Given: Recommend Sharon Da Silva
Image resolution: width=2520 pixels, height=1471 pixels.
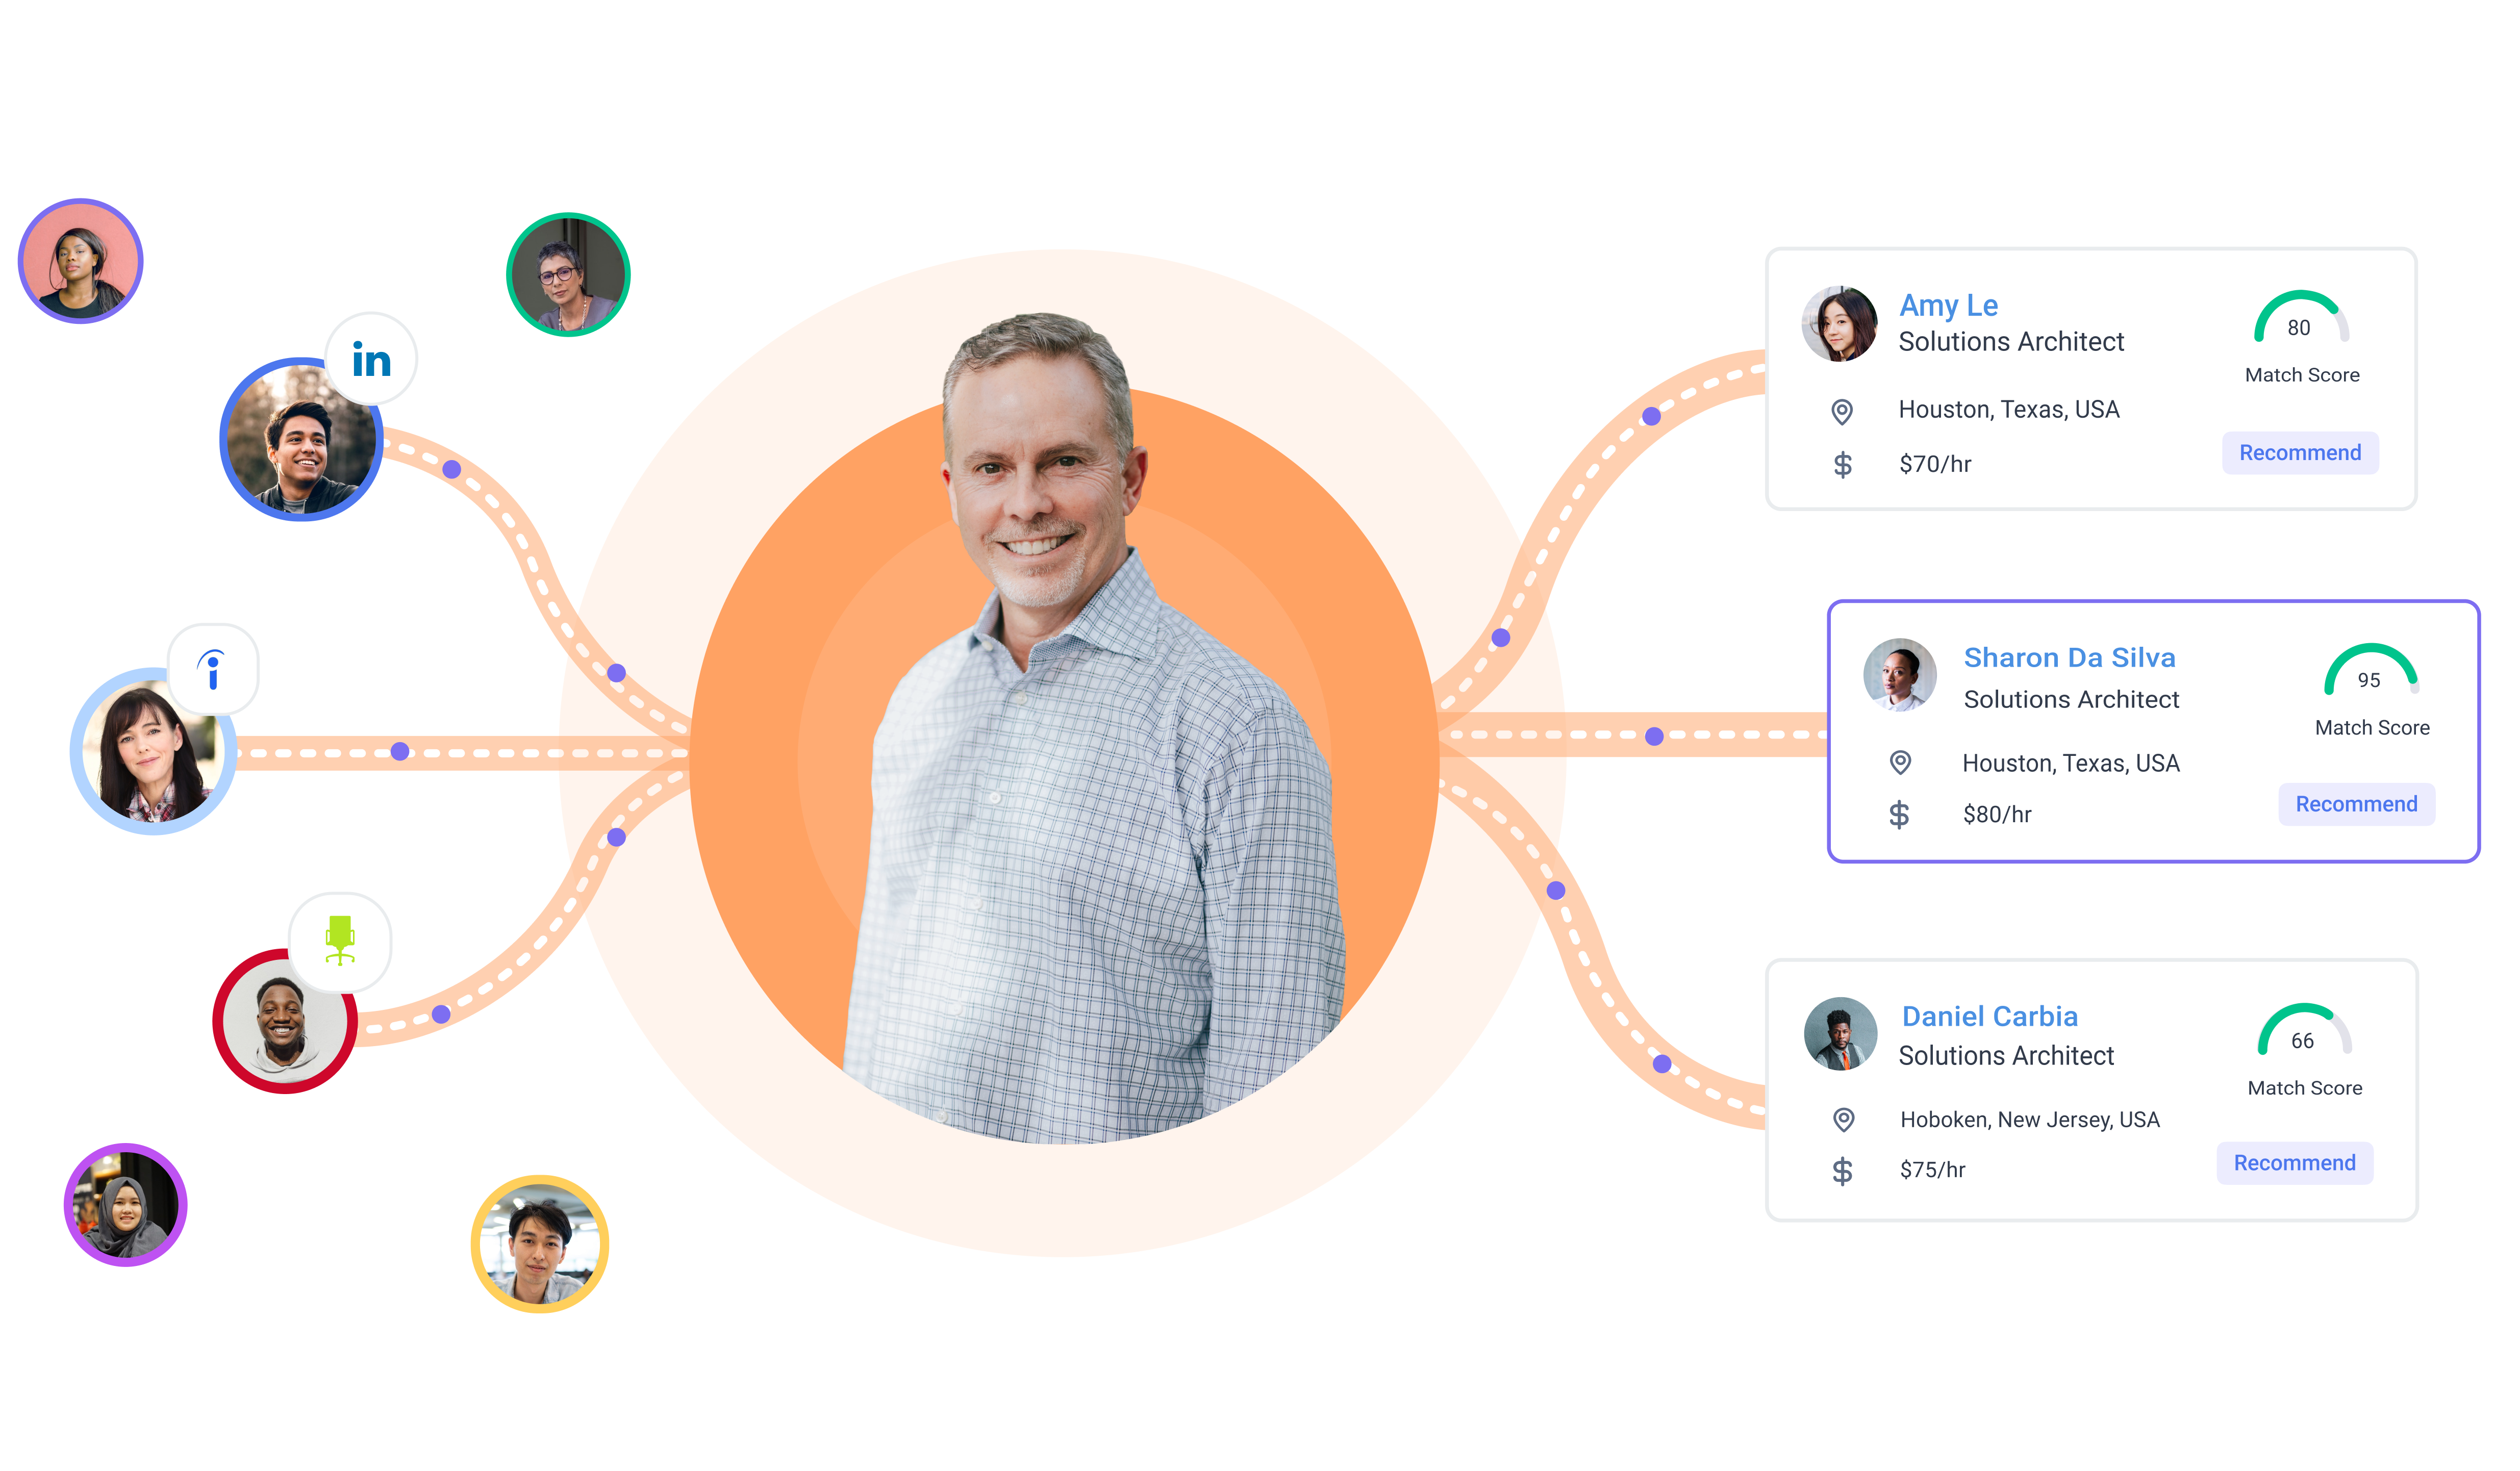Looking at the screenshot, I should pyautogui.click(x=2356, y=804).
